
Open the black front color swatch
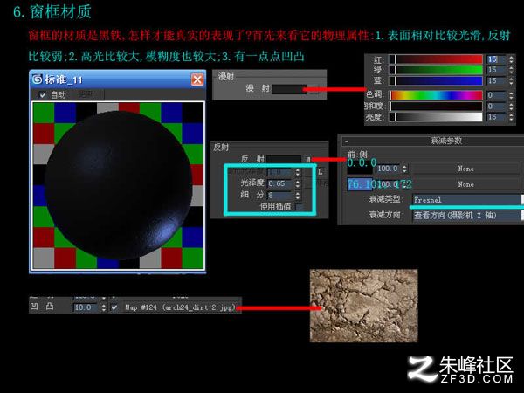360,169
